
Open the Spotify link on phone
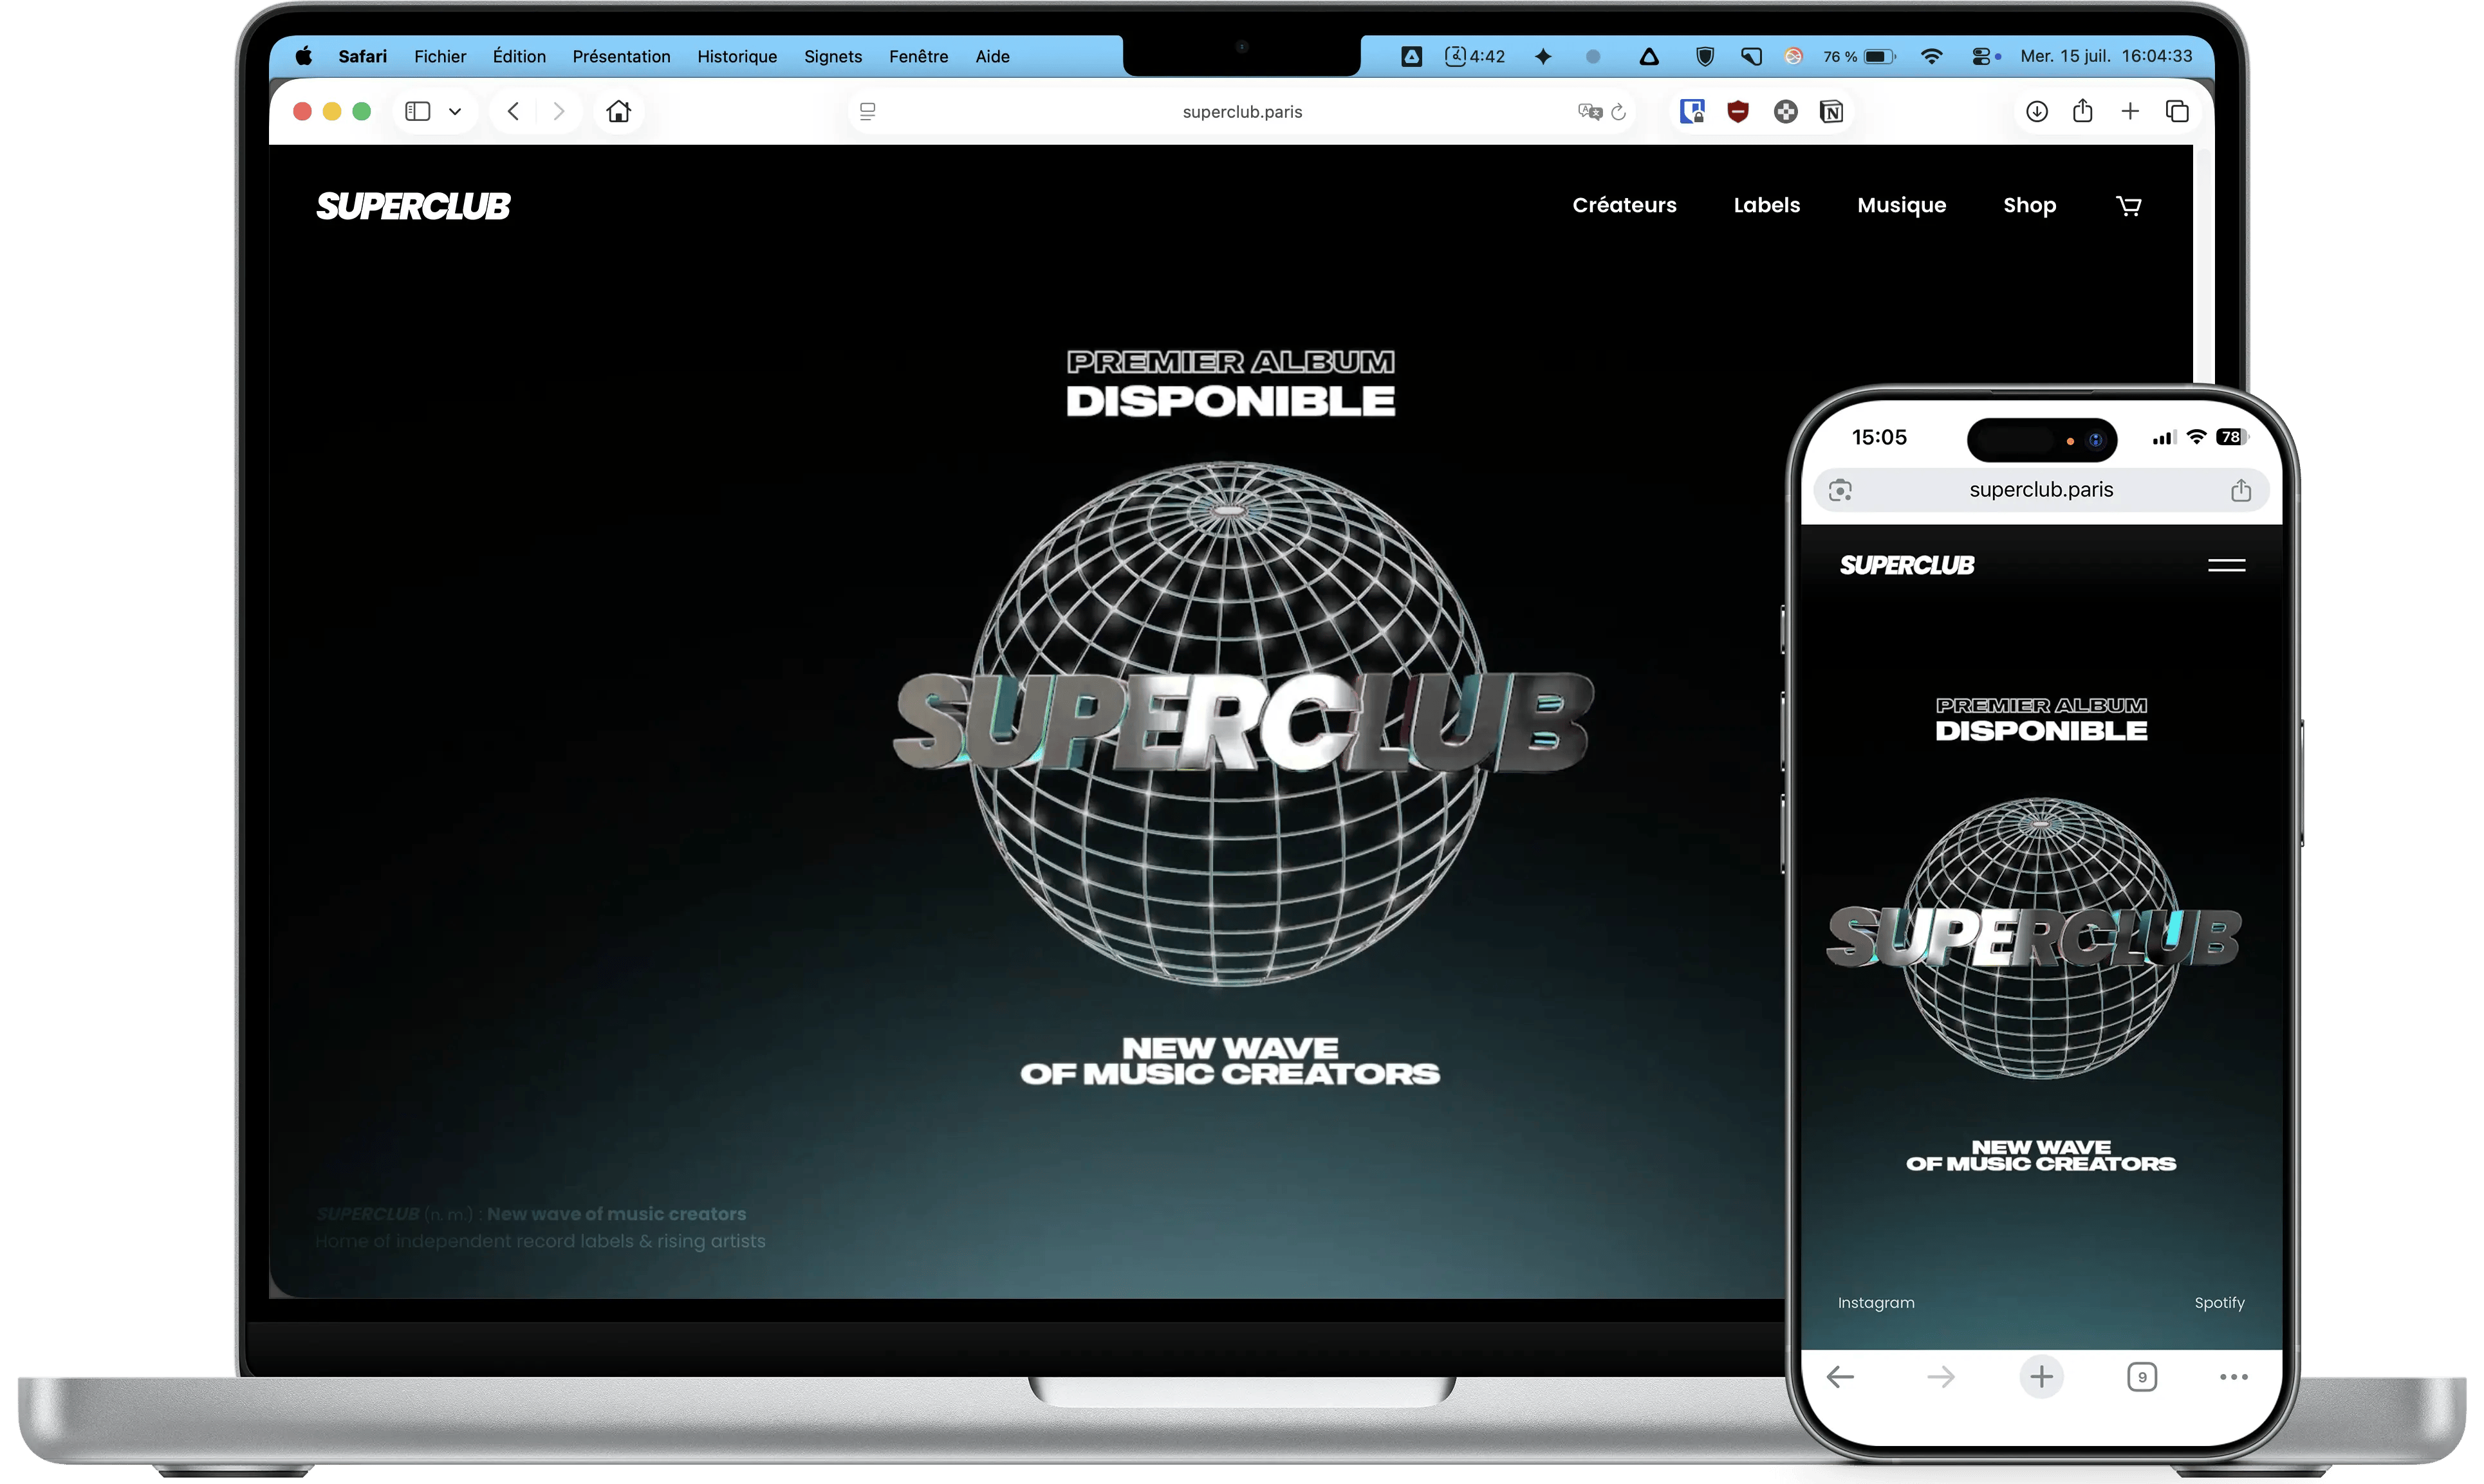[2219, 1302]
